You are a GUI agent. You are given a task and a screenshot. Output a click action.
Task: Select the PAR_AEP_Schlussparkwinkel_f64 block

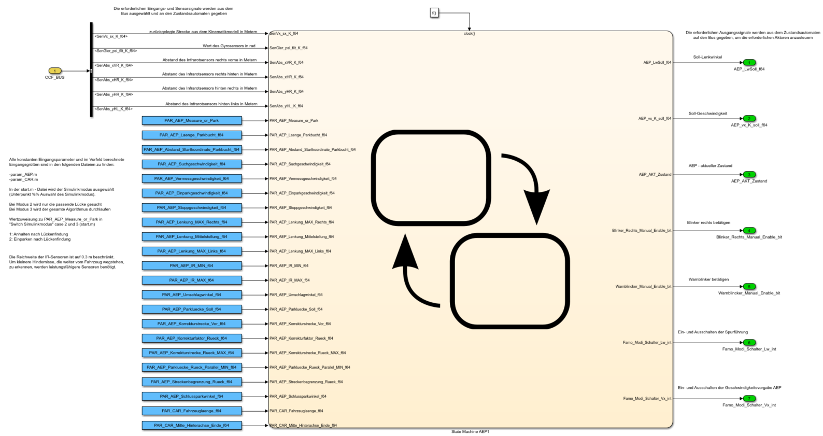[x=192, y=397]
